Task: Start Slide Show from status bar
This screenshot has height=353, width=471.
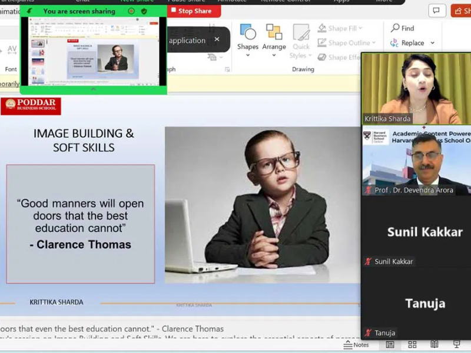Action: coord(457,345)
